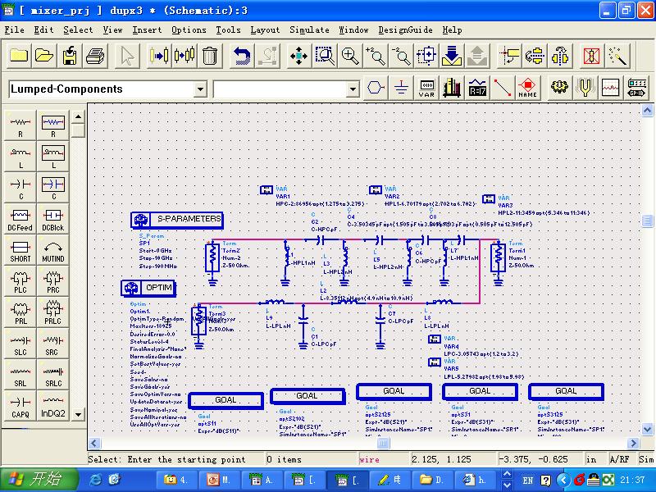Click the schematic vertical scrollbar thumb
656x492 pixels.
point(647,220)
